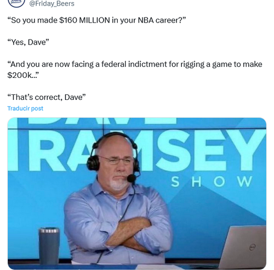Viewport: 274px width, 270px height.
Task: Click the Traducir post link
Action: pyautogui.click(x=25, y=108)
